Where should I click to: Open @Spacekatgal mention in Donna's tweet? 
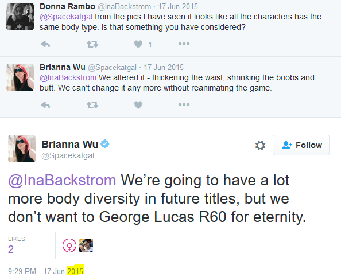pyautogui.click(x=66, y=17)
